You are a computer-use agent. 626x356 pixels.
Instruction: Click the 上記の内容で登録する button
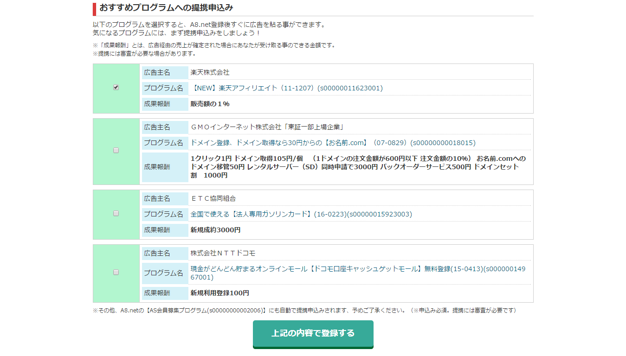(313, 334)
